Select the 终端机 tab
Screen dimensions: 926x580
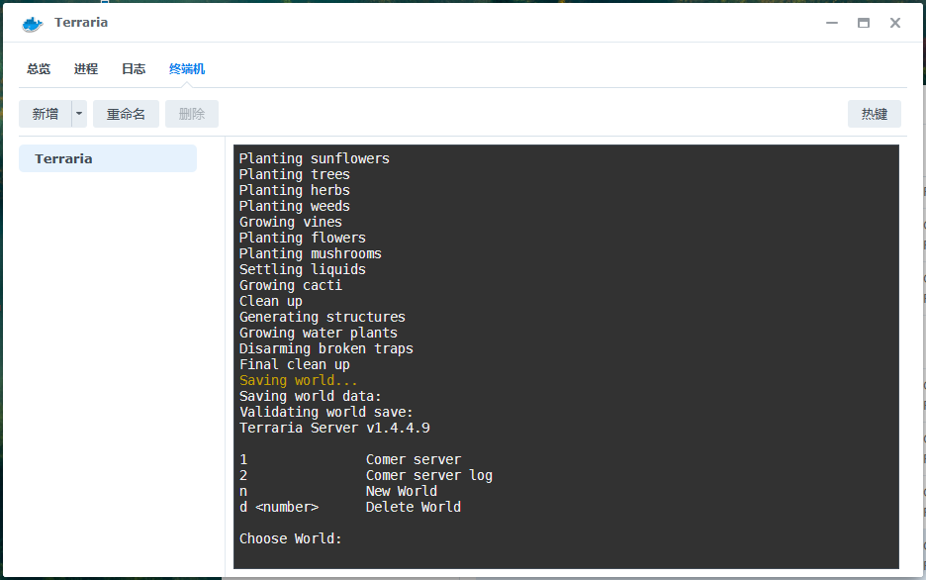click(x=186, y=68)
